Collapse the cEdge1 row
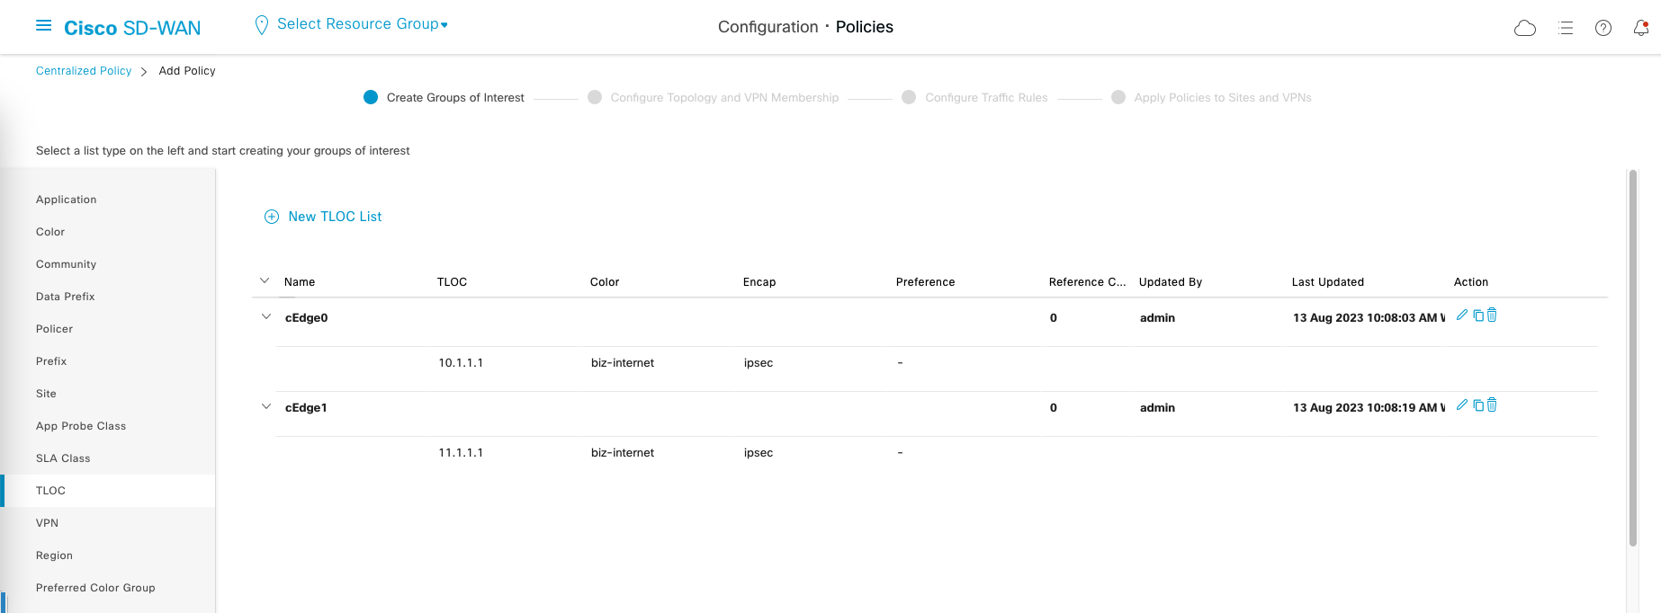The image size is (1661, 613). (x=266, y=406)
